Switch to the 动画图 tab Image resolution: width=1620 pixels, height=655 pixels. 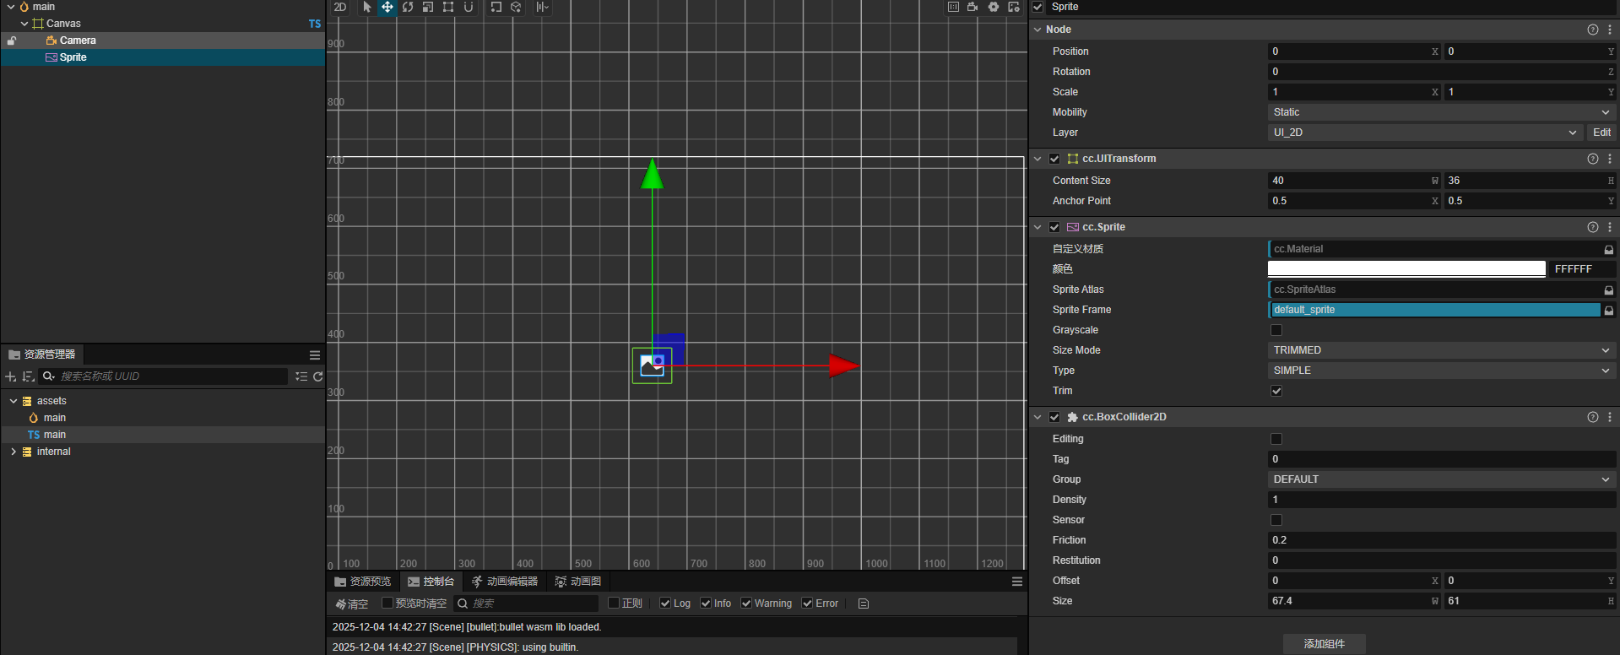(x=578, y=582)
